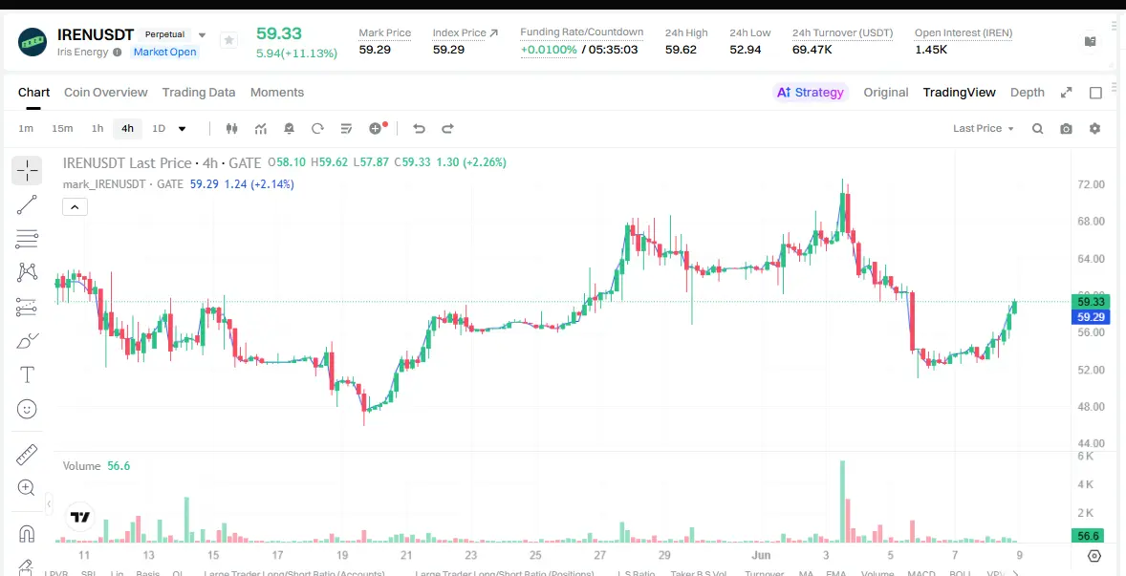Image resolution: width=1126 pixels, height=576 pixels.
Task: Toggle the favorite star for IRENUSDT
Action: [x=229, y=40]
